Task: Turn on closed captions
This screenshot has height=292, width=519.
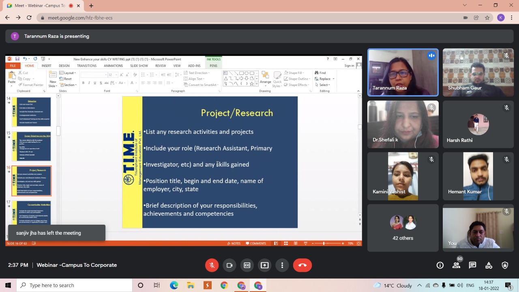Action: (247, 265)
